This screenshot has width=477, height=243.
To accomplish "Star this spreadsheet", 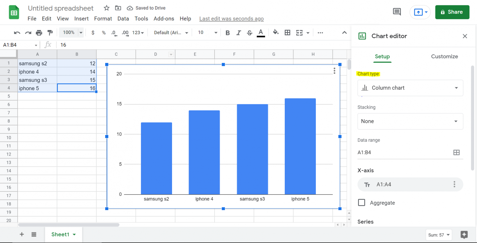I will point(106,8).
